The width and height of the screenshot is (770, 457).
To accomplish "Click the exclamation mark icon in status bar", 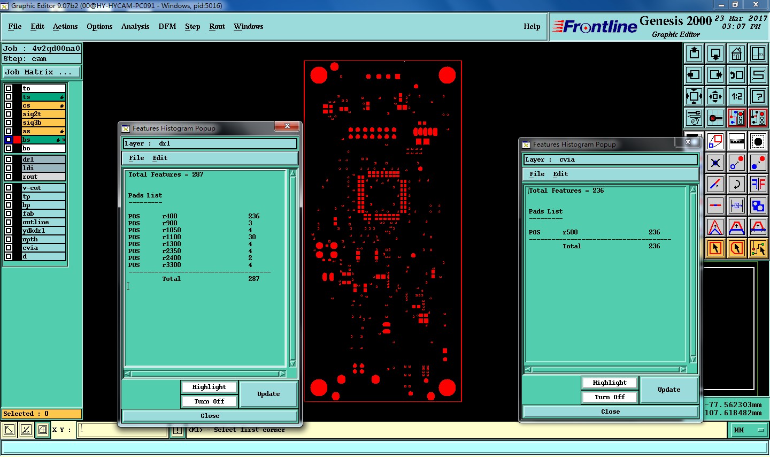I will 178,430.
